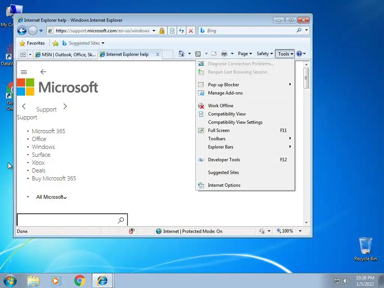Click the Home house icon

(181, 54)
